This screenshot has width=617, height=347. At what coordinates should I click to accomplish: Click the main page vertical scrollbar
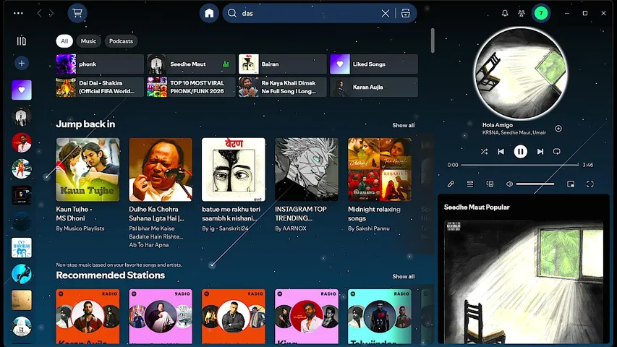433,40
